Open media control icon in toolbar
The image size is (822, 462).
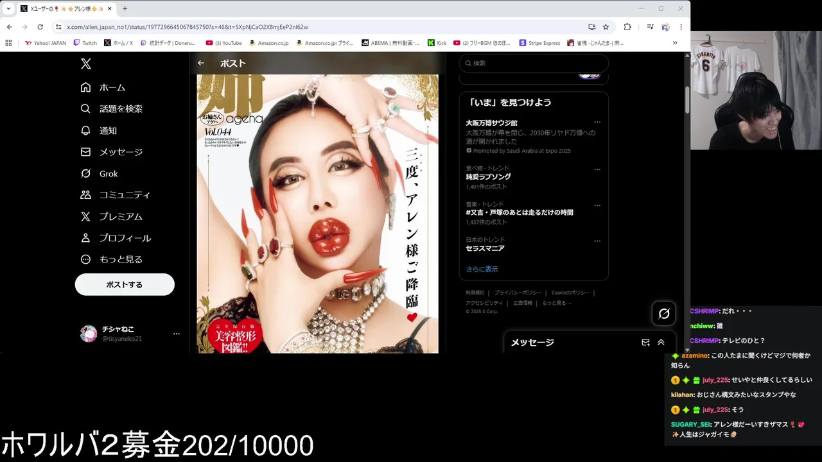[651, 27]
